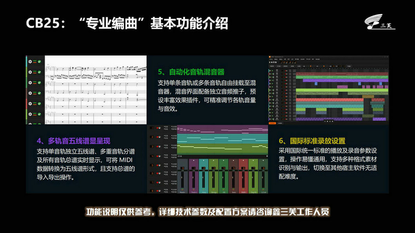This screenshot has width=415, height=233.
Task: Click the playhead marker on DAW timeline ruler
Action: 330,69
